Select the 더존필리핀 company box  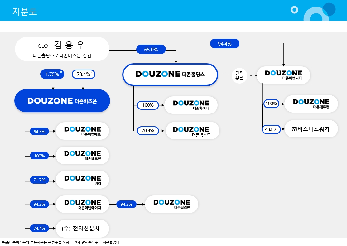coord(172,204)
